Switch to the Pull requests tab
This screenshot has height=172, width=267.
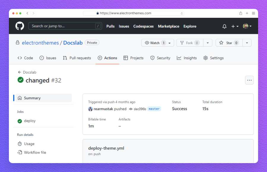(77, 58)
